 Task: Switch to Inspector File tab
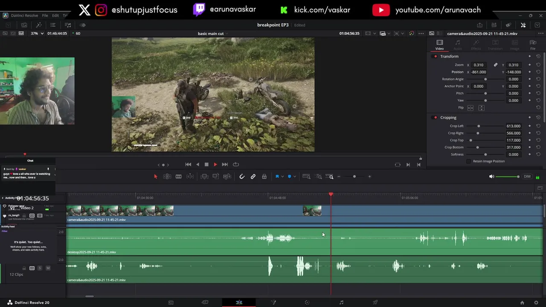pos(533,45)
